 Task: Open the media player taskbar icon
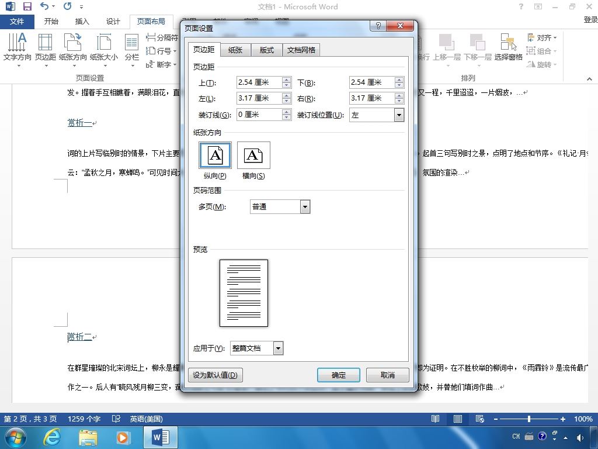(x=123, y=437)
